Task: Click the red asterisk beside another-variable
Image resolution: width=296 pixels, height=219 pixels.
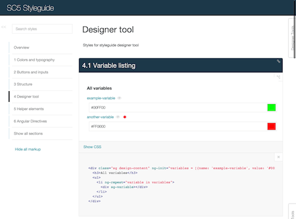Action: pyautogui.click(x=125, y=117)
